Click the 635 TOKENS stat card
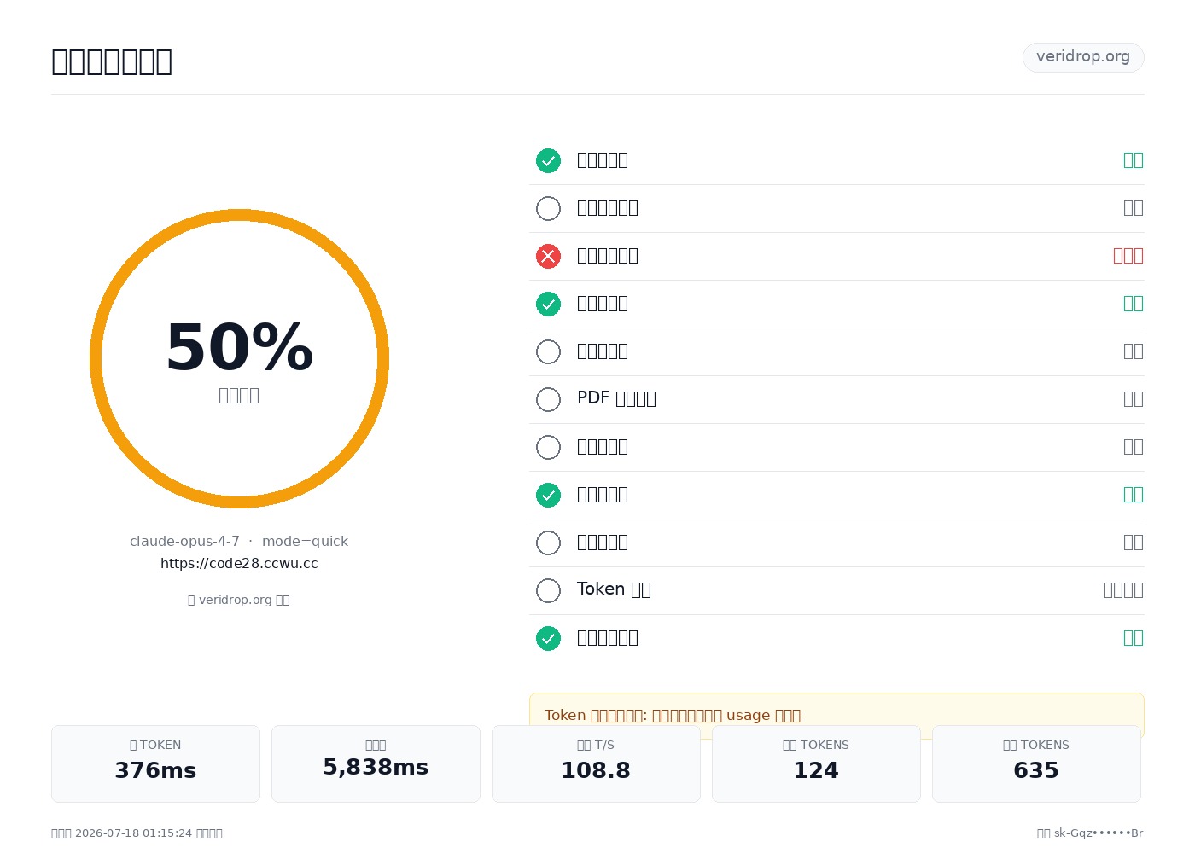Viewport: 1195px width, 853px height. tap(1036, 763)
